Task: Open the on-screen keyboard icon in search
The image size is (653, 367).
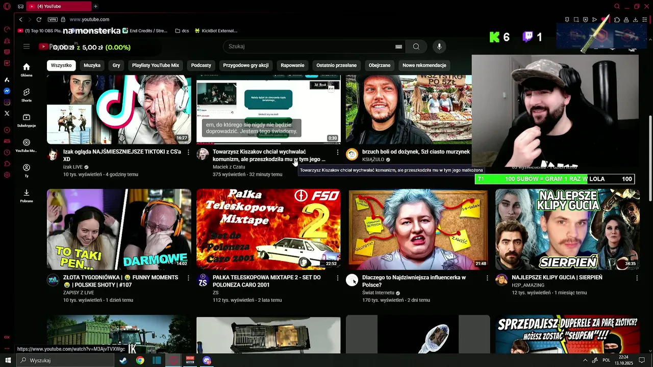Action: (x=398, y=46)
